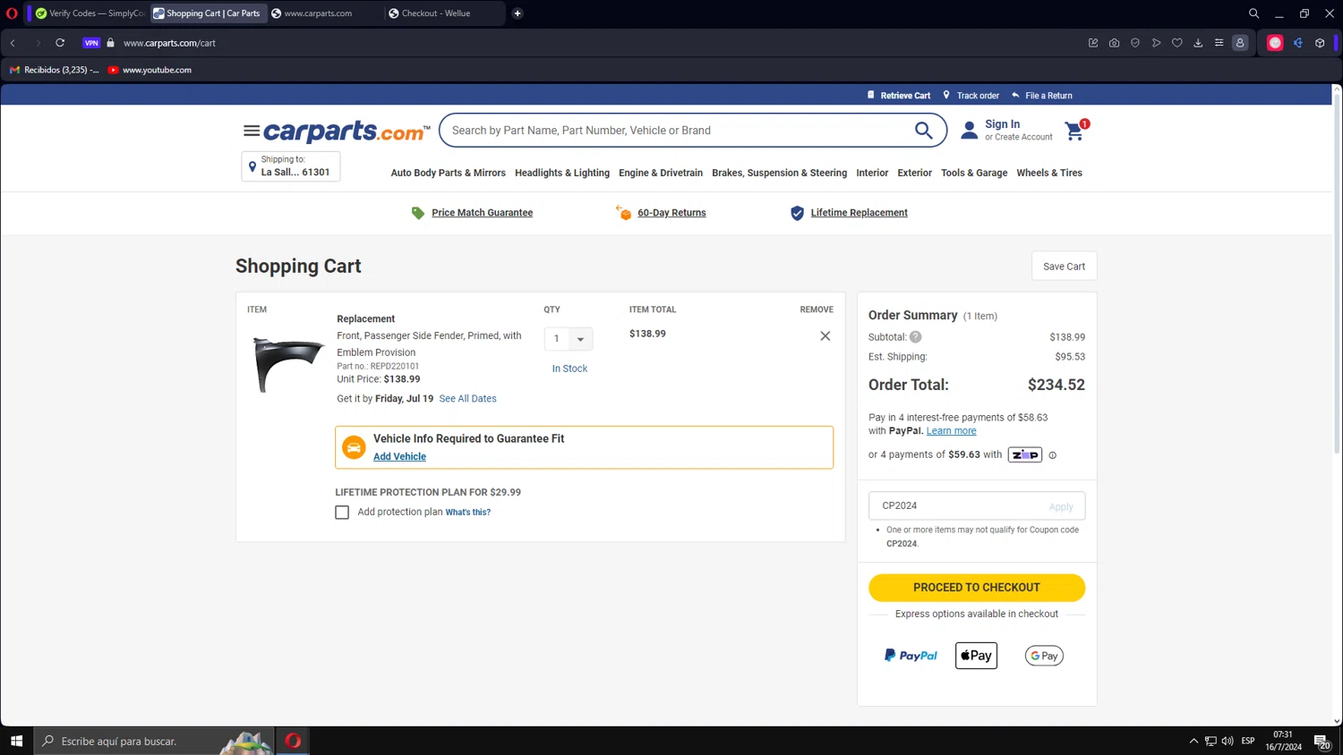Open Brakes, Suspension & Steering menu

pos(779,174)
